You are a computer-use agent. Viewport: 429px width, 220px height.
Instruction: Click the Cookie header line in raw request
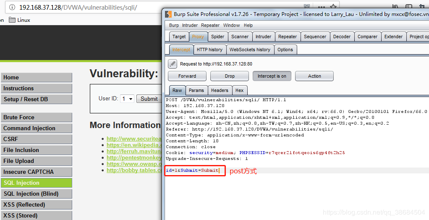click(255, 153)
